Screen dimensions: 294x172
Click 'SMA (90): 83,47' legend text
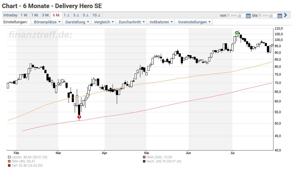(x=23, y=161)
